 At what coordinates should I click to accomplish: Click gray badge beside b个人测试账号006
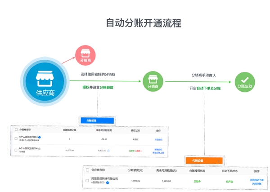[40, 149]
